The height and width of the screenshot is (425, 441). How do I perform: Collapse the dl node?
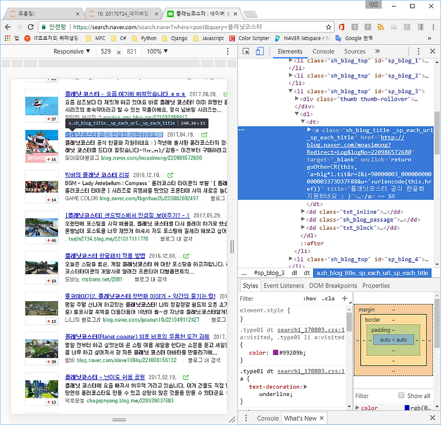(297, 114)
